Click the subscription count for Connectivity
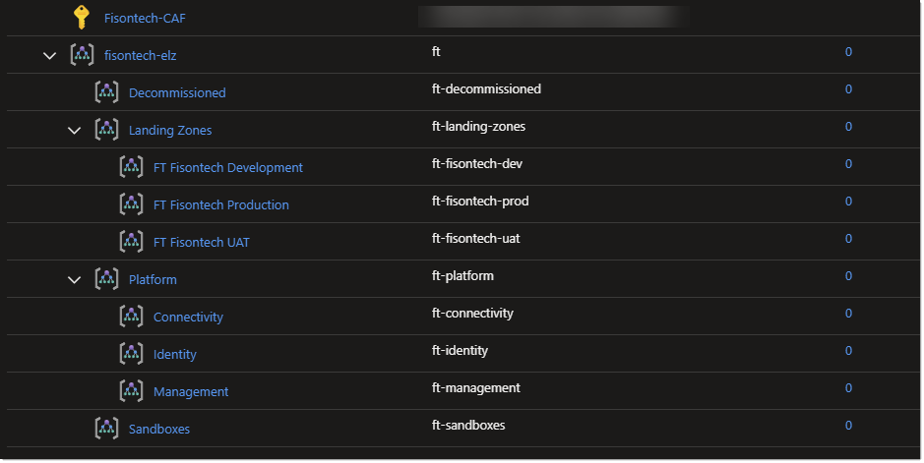The width and height of the screenshot is (924, 463). 848,313
